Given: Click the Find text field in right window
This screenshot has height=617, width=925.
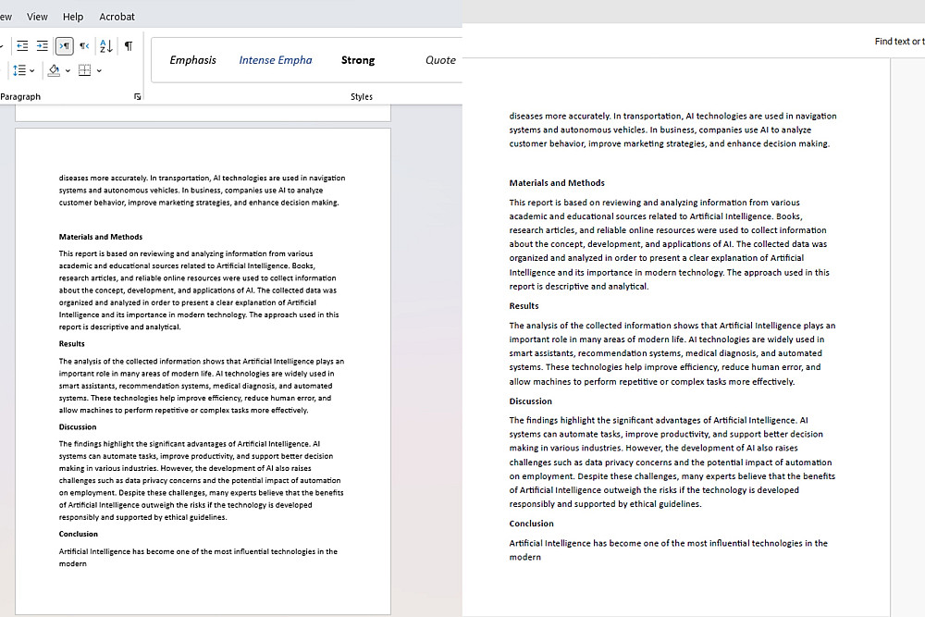Looking at the screenshot, I should (900, 42).
